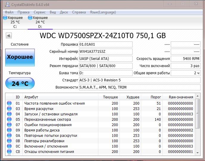Click the total work time value 2 ч
This screenshot has width=205, height=161.
(x=186, y=73)
